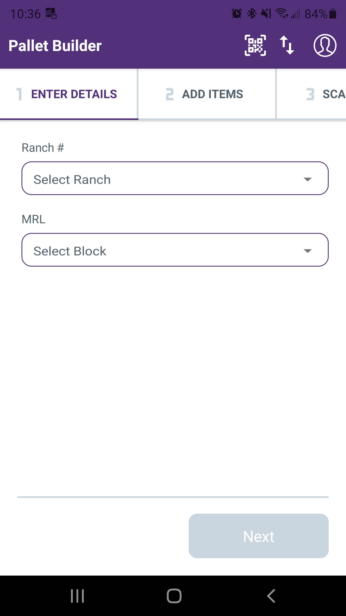
Task: Tap the Bluetooth icon in status bar
Action: tap(252, 14)
